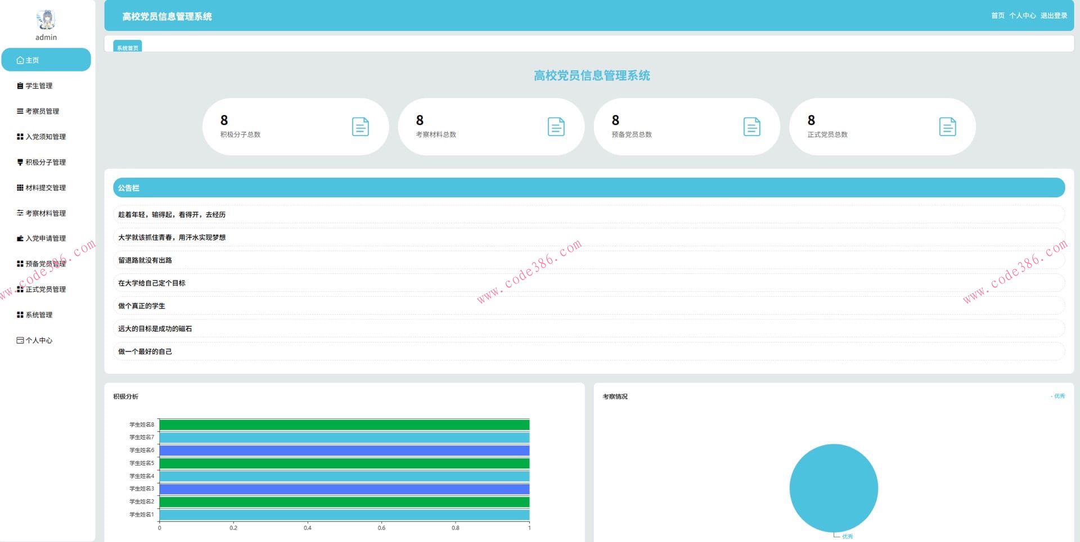Viewport: 1080px width, 542px height.
Task: Click the 高校党员信息管理系统 title in top header
Action: [167, 16]
